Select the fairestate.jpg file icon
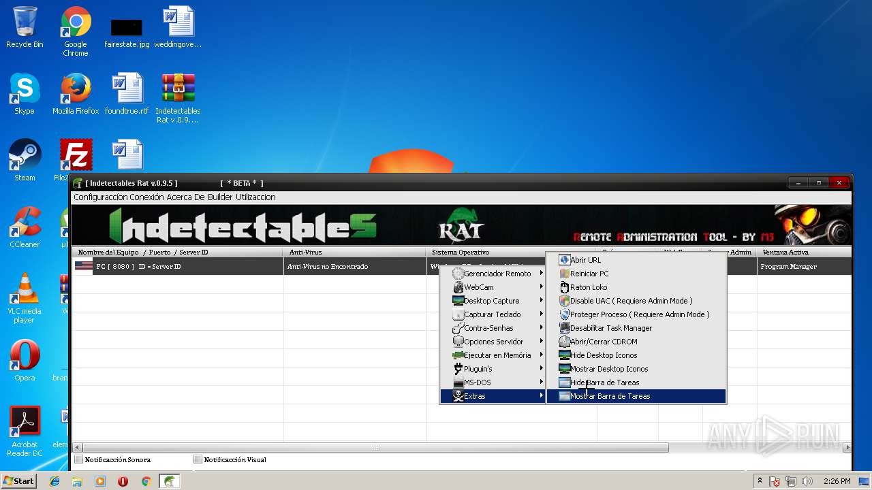 pyautogui.click(x=127, y=31)
